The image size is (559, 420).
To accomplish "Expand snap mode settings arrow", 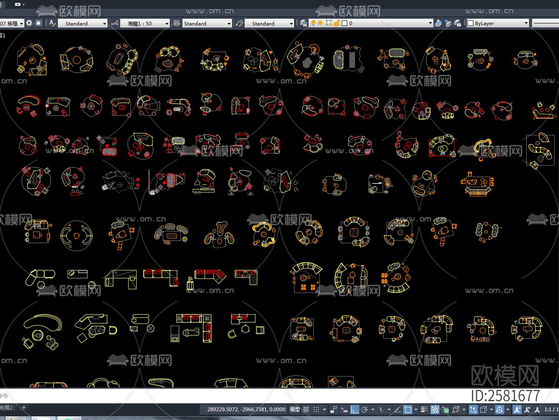I will (x=324, y=410).
